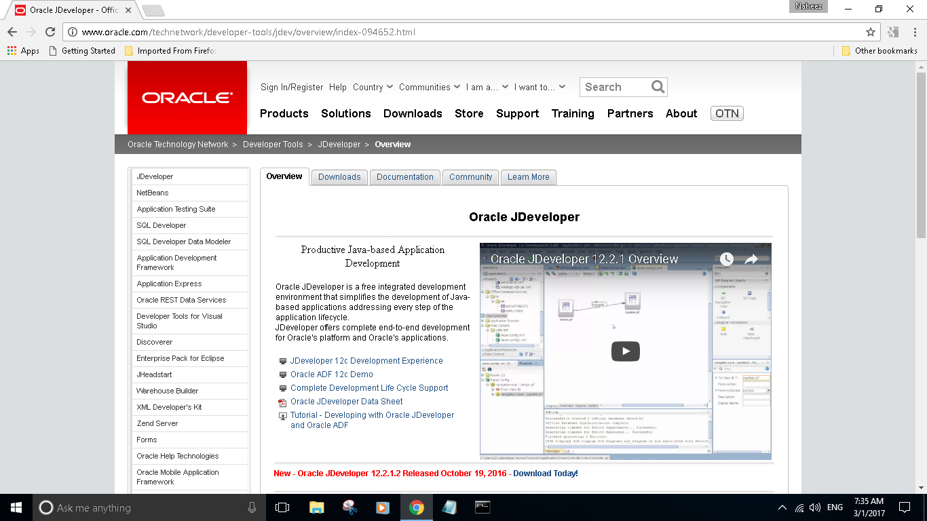Open Other bookmarks folder

pyautogui.click(x=879, y=50)
